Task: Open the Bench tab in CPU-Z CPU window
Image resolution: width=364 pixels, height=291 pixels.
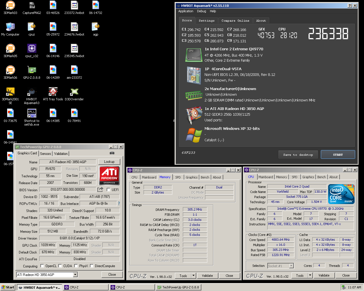Action: click(322, 177)
